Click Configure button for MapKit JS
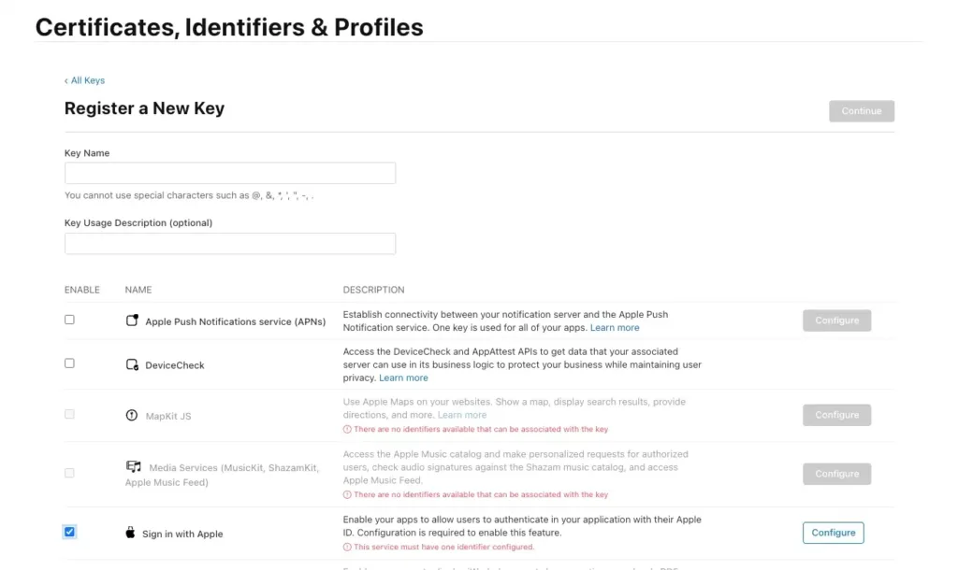The height and width of the screenshot is (570, 958). [836, 415]
